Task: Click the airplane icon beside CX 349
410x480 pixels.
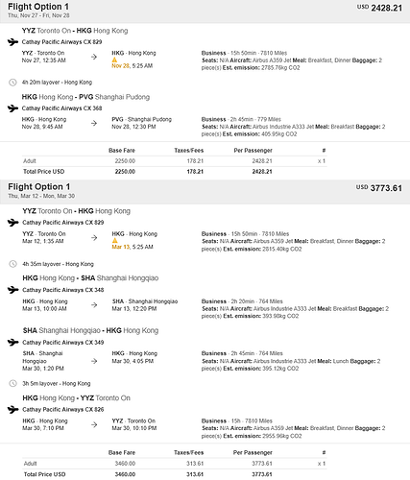Action: 12,343
